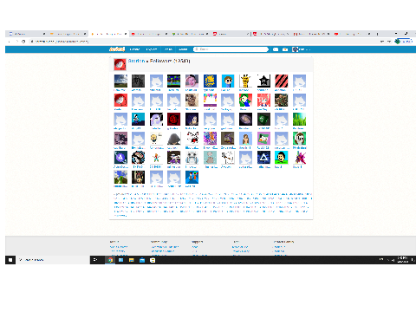Open the white triangle on blue avatar
The height and width of the screenshot is (312, 416).
tap(263, 158)
